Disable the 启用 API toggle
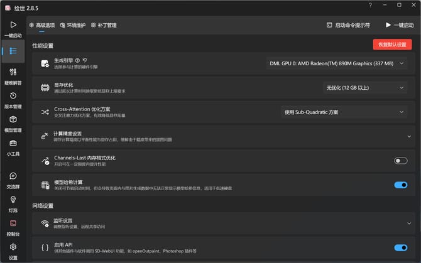Viewport: 421px width, 263px height. pyautogui.click(x=400, y=247)
